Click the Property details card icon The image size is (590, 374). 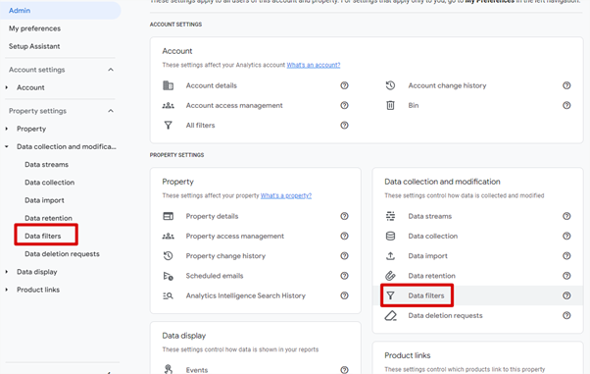click(168, 216)
